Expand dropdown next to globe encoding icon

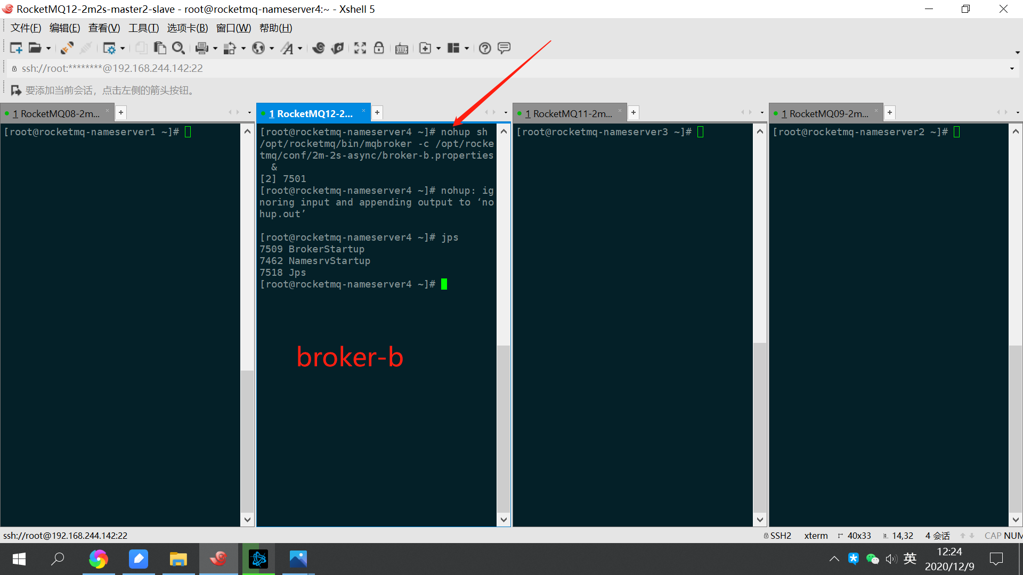272,48
